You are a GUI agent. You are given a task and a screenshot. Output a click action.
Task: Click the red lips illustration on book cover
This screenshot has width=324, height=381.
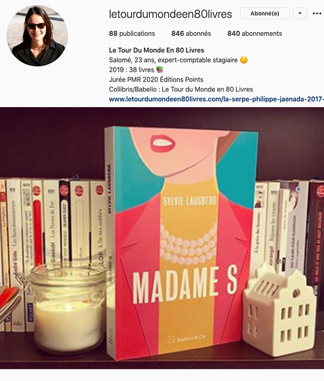tap(162, 143)
